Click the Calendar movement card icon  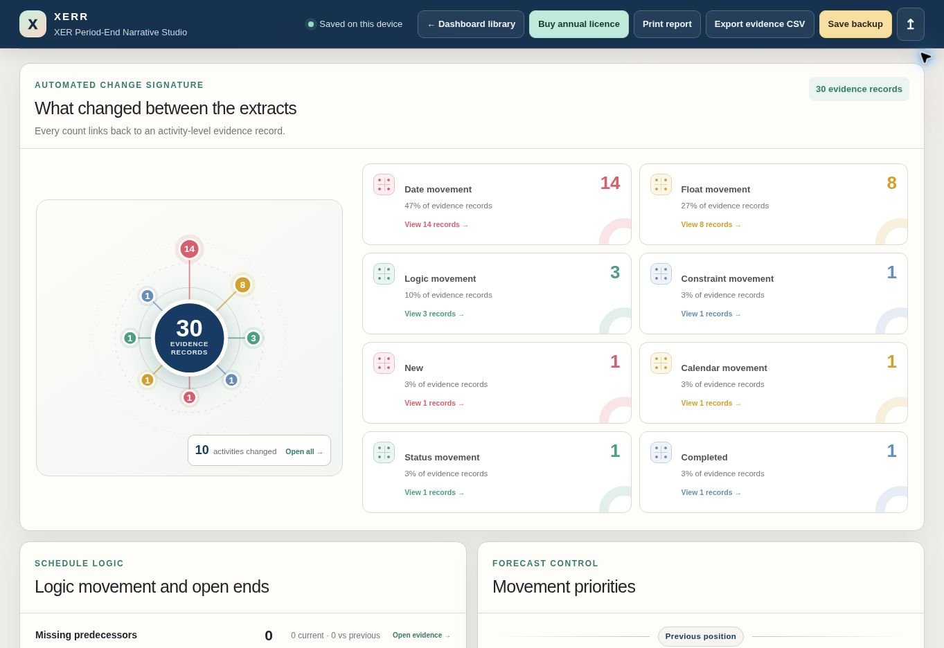(661, 363)
